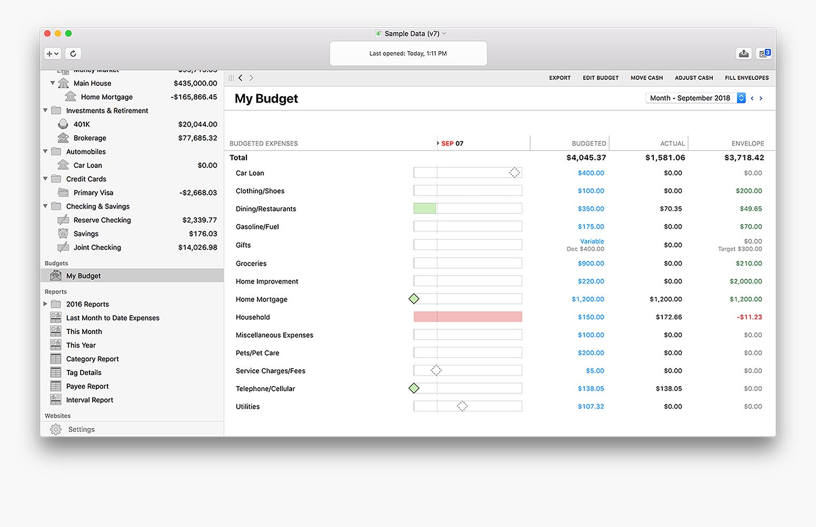Click the $900.00 Groceries budgeted amount
The height and width of the screenshot is (527, 816).
[x=591, y=263]
